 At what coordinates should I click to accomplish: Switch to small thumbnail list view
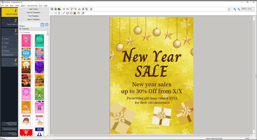click(47, 25)
